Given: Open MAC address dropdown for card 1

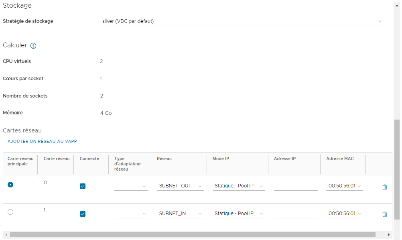Looking at the screenshot, I should click(344, 214).
